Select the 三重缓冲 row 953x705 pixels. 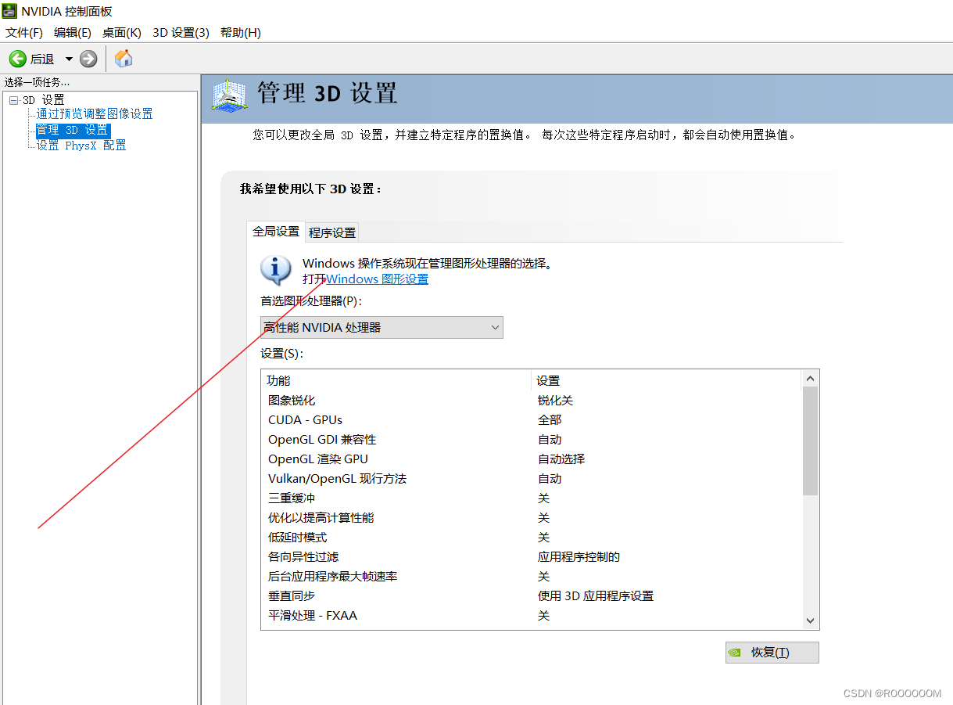[532, 498]
